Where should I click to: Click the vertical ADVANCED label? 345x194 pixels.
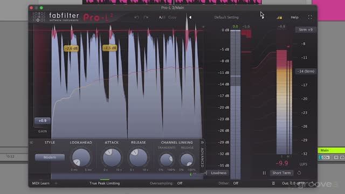[x=202, y=157]
